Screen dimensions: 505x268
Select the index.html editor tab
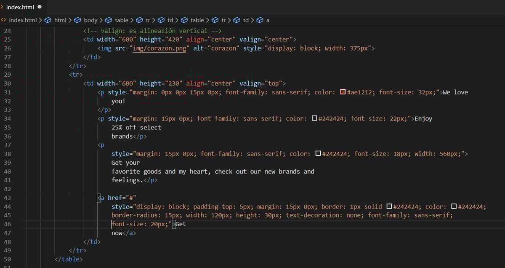click(21, 7)
